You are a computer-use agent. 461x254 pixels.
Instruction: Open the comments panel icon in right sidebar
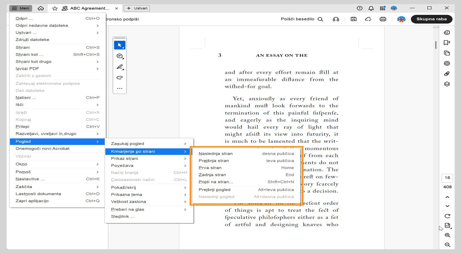pyautogui.click(x=447, y=32)
